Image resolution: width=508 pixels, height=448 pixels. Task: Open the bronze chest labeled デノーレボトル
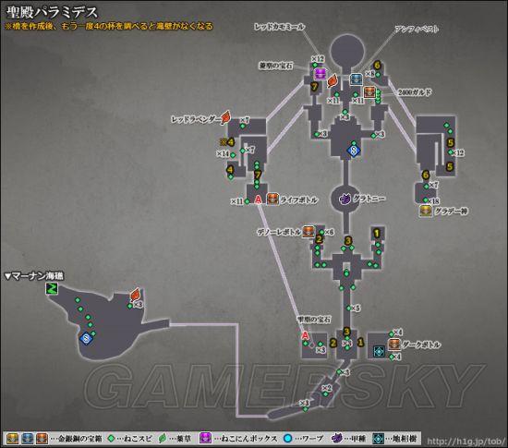tap(308, 231)
